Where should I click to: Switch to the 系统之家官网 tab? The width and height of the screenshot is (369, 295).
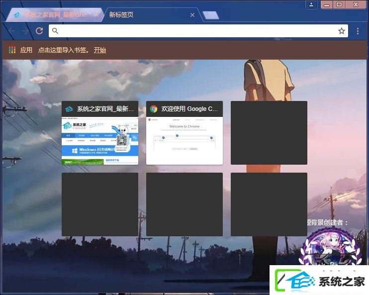[x=55, y=15]
